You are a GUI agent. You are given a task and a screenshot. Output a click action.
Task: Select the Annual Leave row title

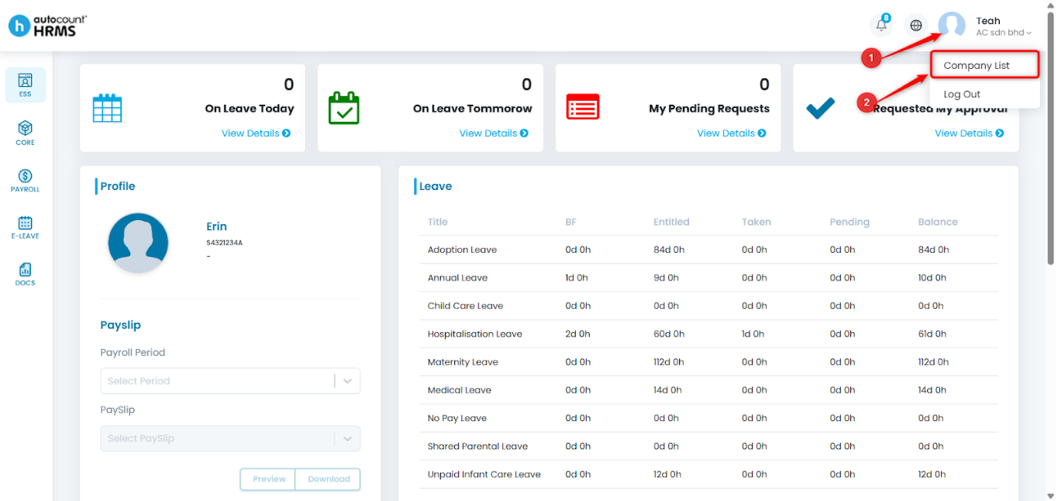457,278
